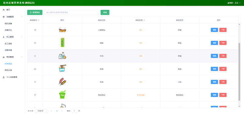Click product name 牛奶
The image size is (244, 114).
pos(102,56)
